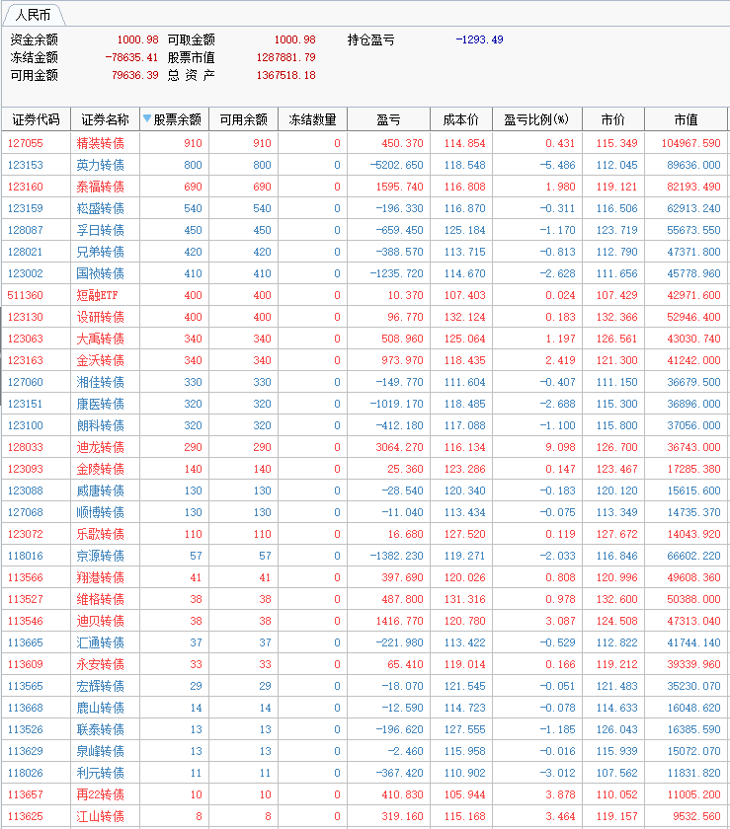This screenshot has width=730, height=829.
Task: Click cost price 105.944
Action: (465, 794)
